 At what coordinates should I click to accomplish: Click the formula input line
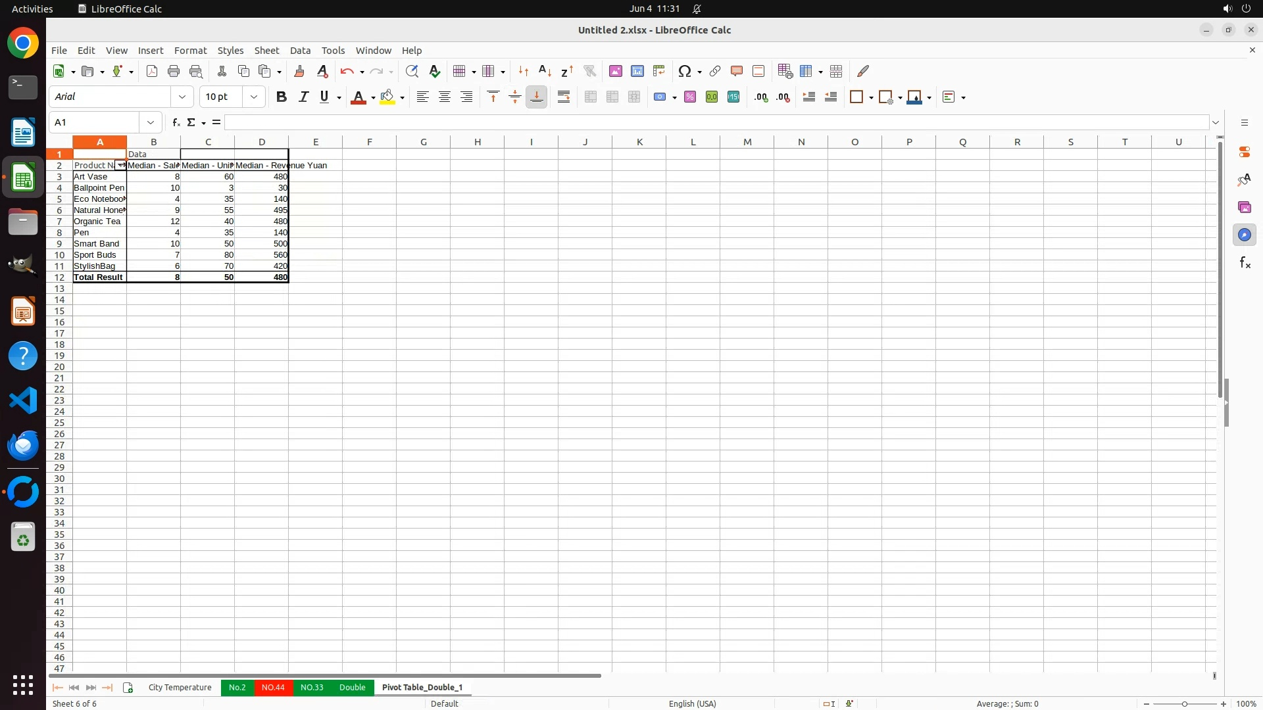716,122
